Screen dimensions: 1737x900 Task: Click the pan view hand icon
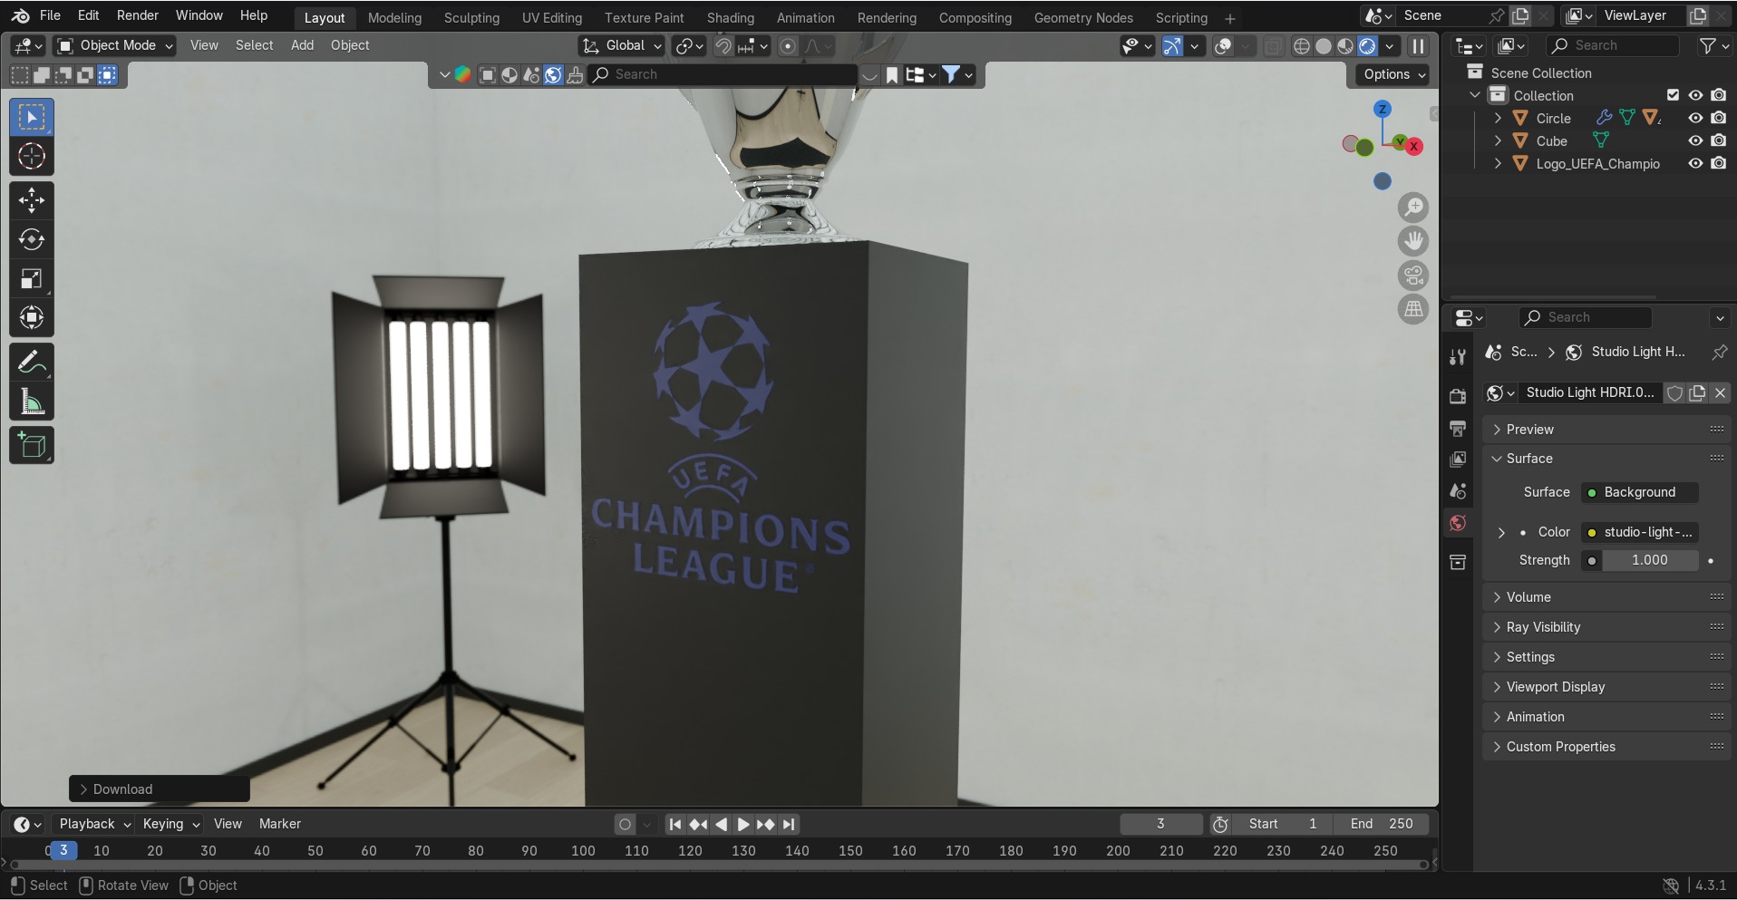(x=1413, y=241)
